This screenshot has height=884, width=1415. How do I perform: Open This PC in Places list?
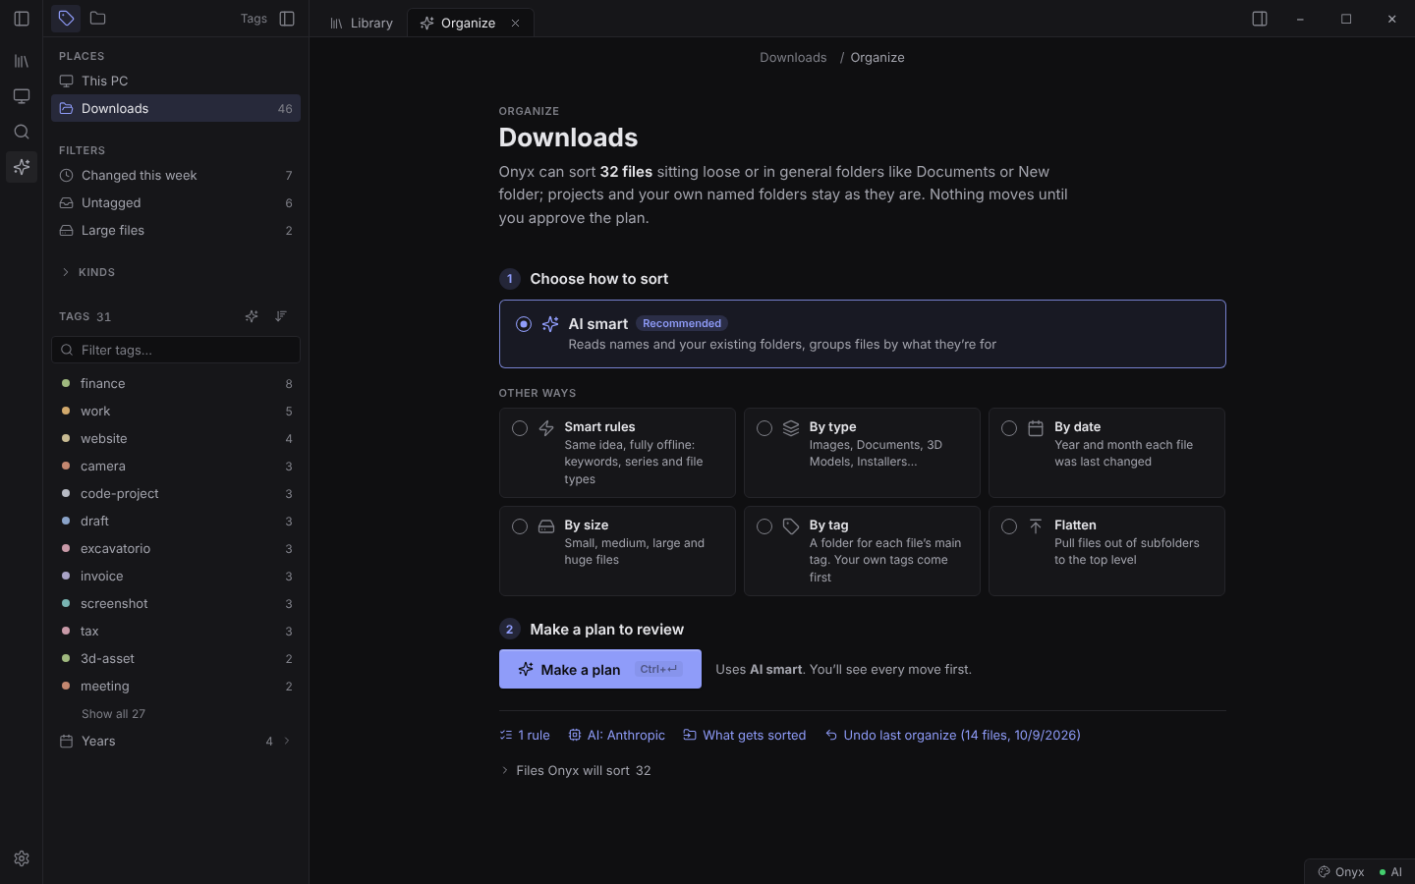[x=176, y=81]
